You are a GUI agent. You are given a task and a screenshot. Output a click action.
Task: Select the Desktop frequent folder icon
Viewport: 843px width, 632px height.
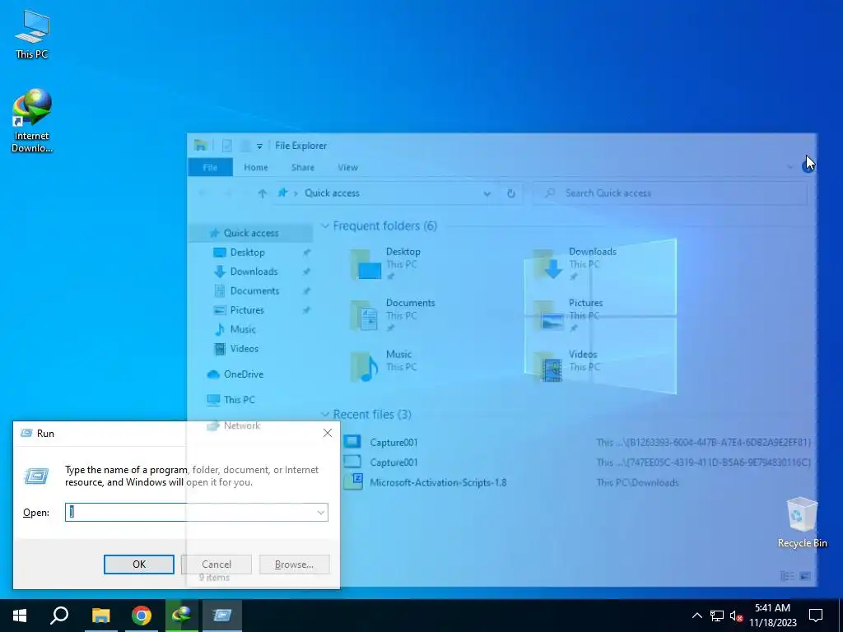tap(365, 264)
